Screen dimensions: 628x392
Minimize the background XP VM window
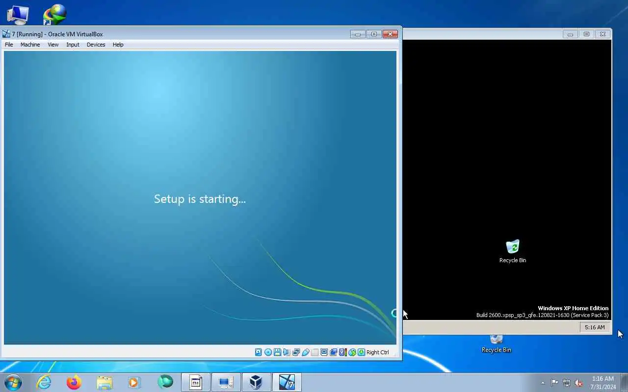570,34
